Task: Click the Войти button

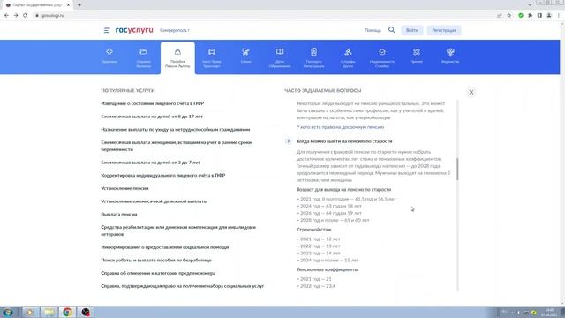Action: point(412,30)
